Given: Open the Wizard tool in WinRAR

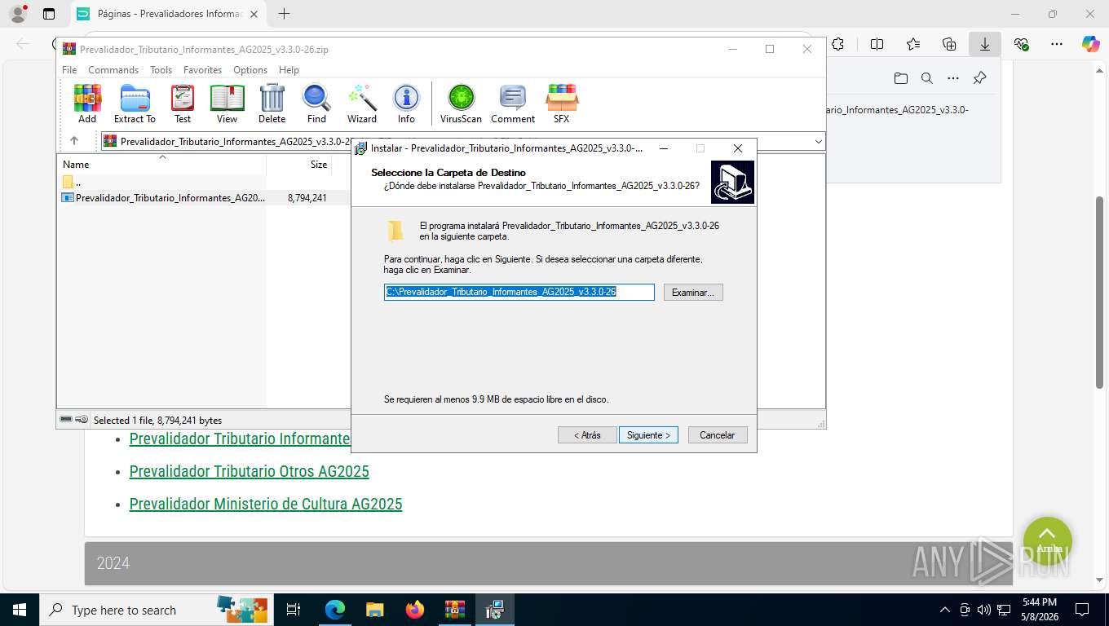Looking at the screenshot, I should click(362, 104).
